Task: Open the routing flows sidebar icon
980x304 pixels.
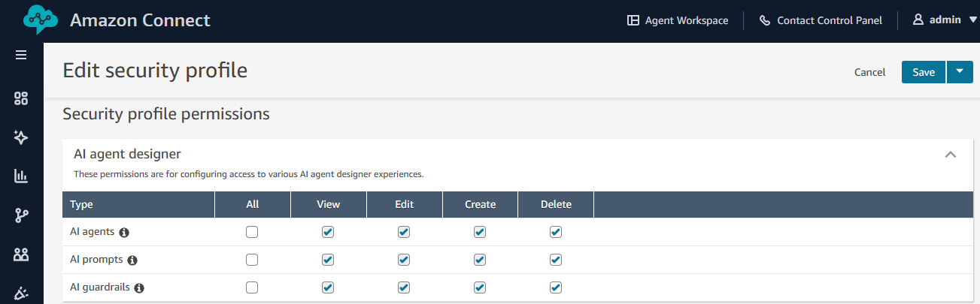Action: point(21,215)
